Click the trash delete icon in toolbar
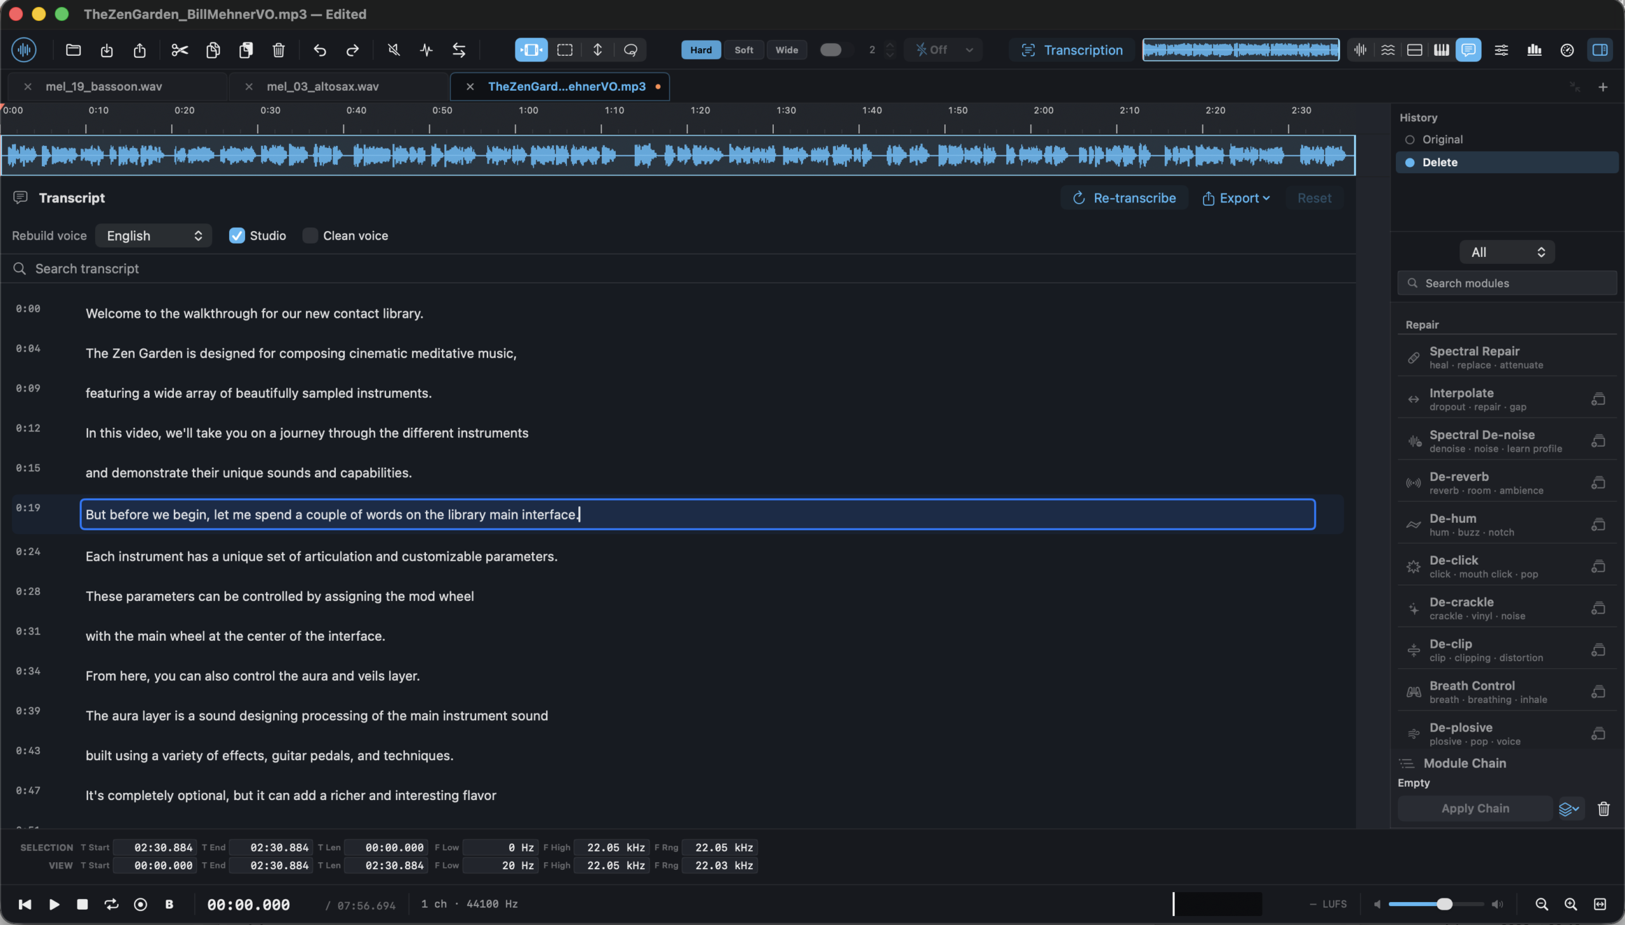The image size is (1625, 925). [279, 49]
